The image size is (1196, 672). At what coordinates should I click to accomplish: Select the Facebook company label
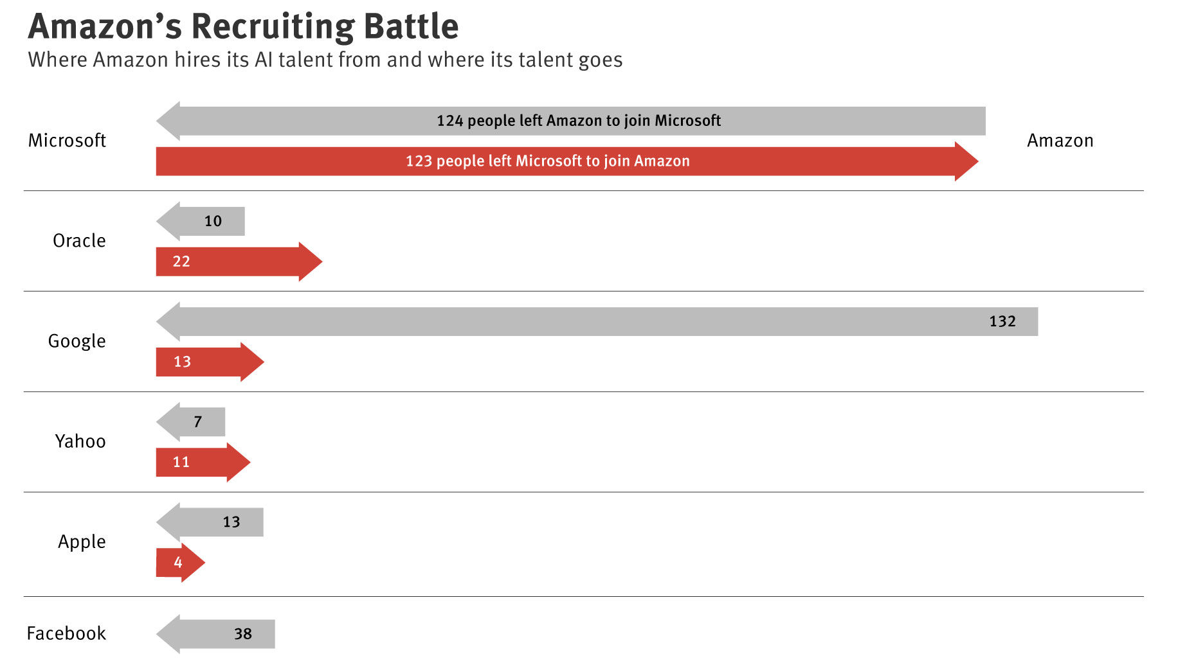[x=66, y=633]
